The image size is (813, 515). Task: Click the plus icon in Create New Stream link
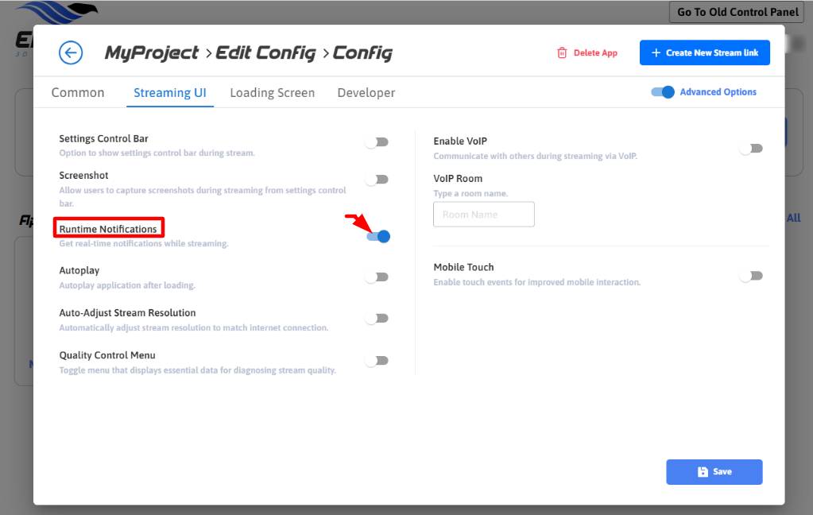pyautogui.click(x=656, y=53)
